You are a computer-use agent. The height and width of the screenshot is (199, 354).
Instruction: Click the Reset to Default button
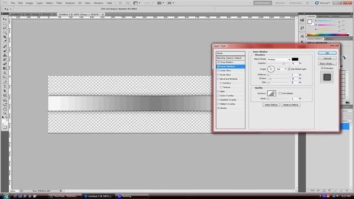(x=290, y=104)
